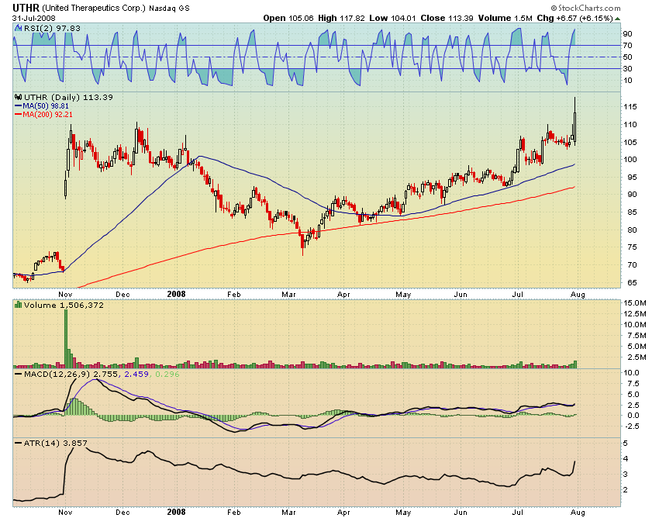Click the Low value 104.01
The height and width of the screenshot is (518, 659).
click(402, 18)
